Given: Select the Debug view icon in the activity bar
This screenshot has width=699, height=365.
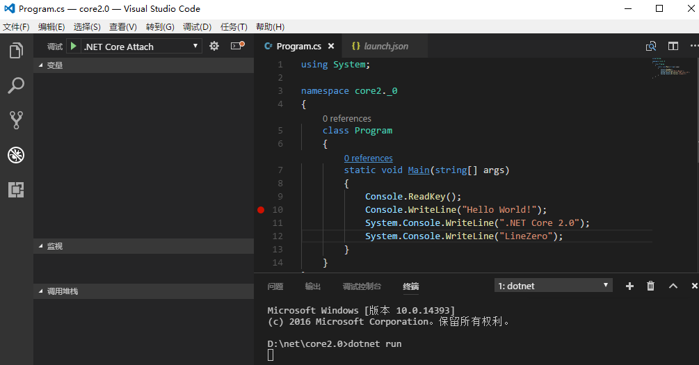Looking at the screenshot, I should 16,154.
